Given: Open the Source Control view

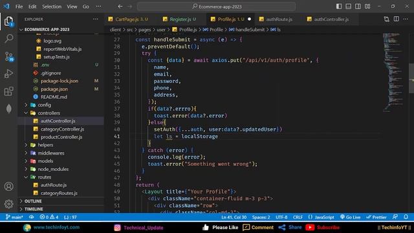Looking at the screenshot, I should click(8, 56).
